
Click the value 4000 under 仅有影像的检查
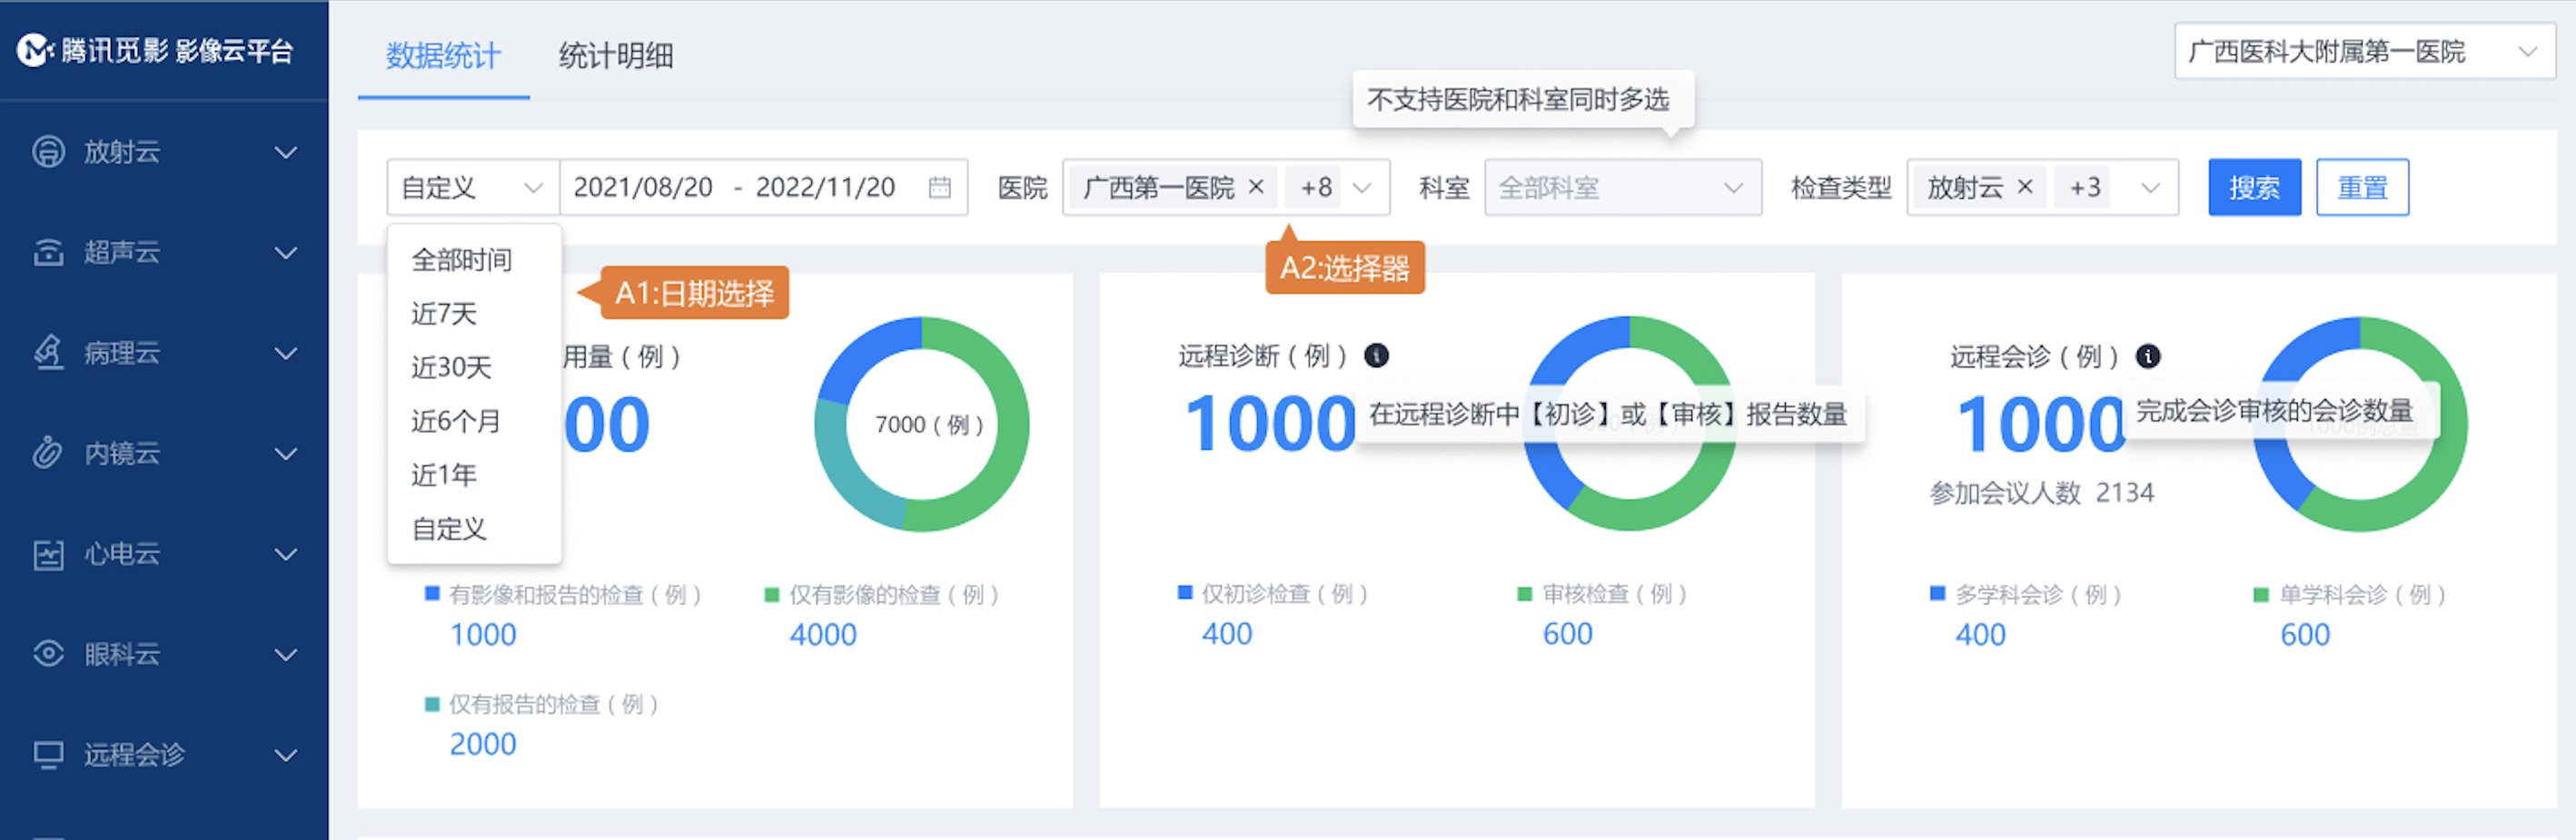(x=823, y=634)
